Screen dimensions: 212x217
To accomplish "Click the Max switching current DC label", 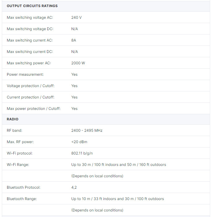I will coord(30,52).
